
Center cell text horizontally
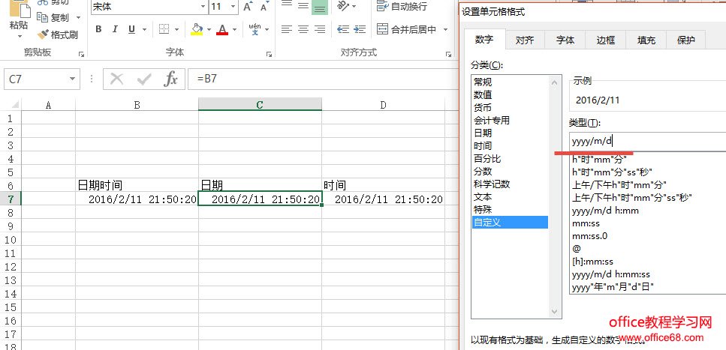[303, 29]
